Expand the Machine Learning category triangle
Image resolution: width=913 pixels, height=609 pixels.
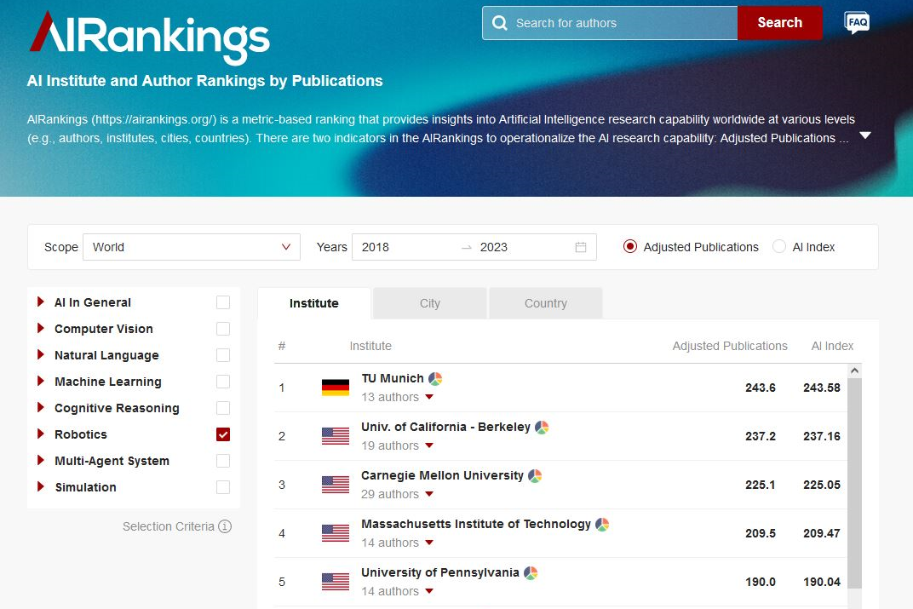pyautogui.click(x=40, y=381)
